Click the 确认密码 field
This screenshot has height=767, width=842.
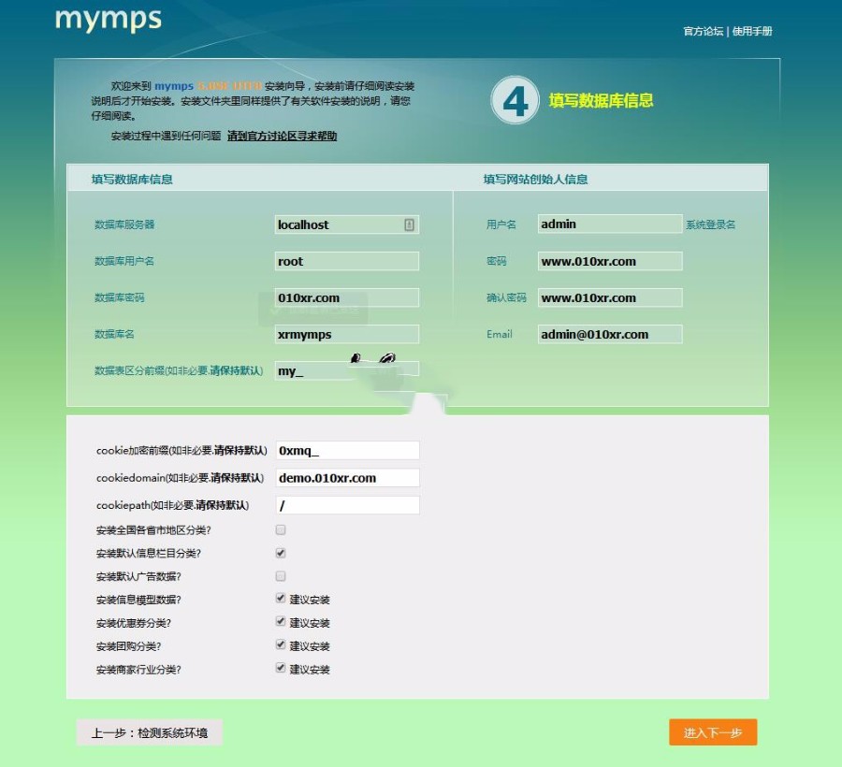coord(610,297)
